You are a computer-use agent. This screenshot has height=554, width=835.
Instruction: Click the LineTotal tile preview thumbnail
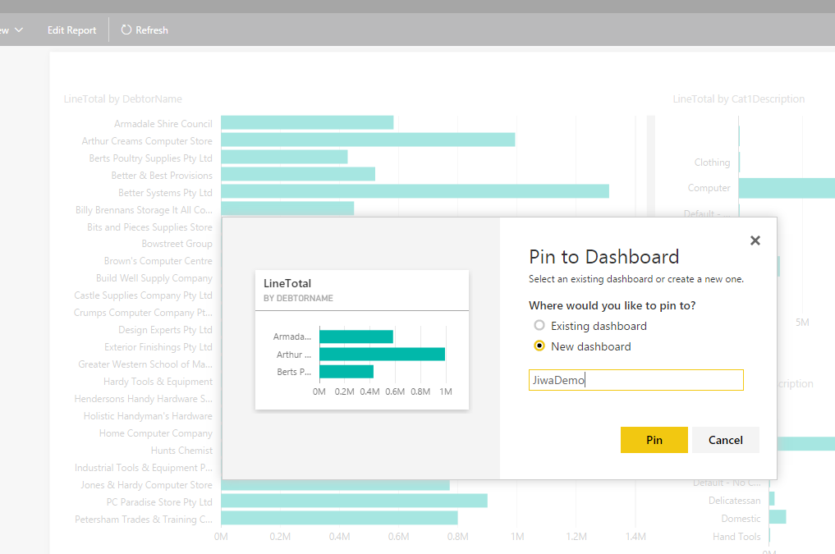point(361,340)
